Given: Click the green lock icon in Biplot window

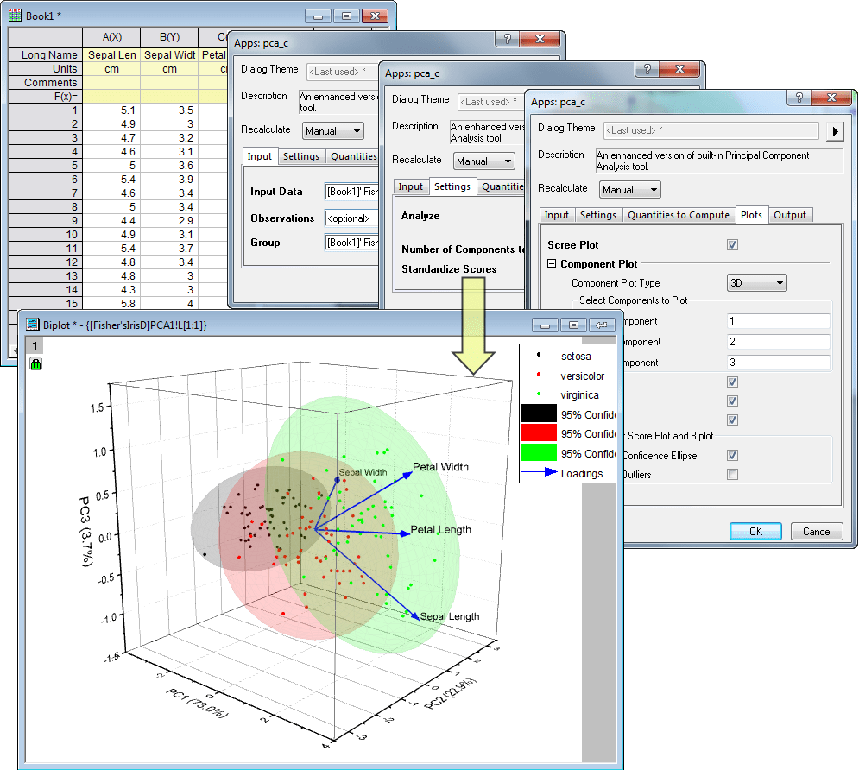Looking at the screenshot, I should pos(35,363).
